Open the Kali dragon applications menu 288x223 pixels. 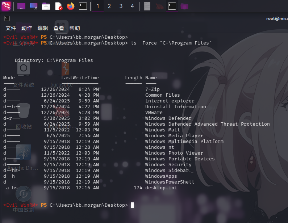(x=6, y=6)
